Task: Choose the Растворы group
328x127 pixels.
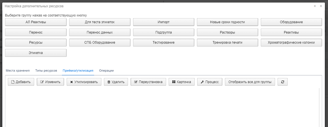Action: tap(227, 32)
